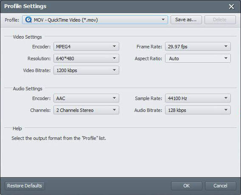Click the Audio Bitrate label
The width and height of the screenshot is (241, 195).
click(148, 110)
